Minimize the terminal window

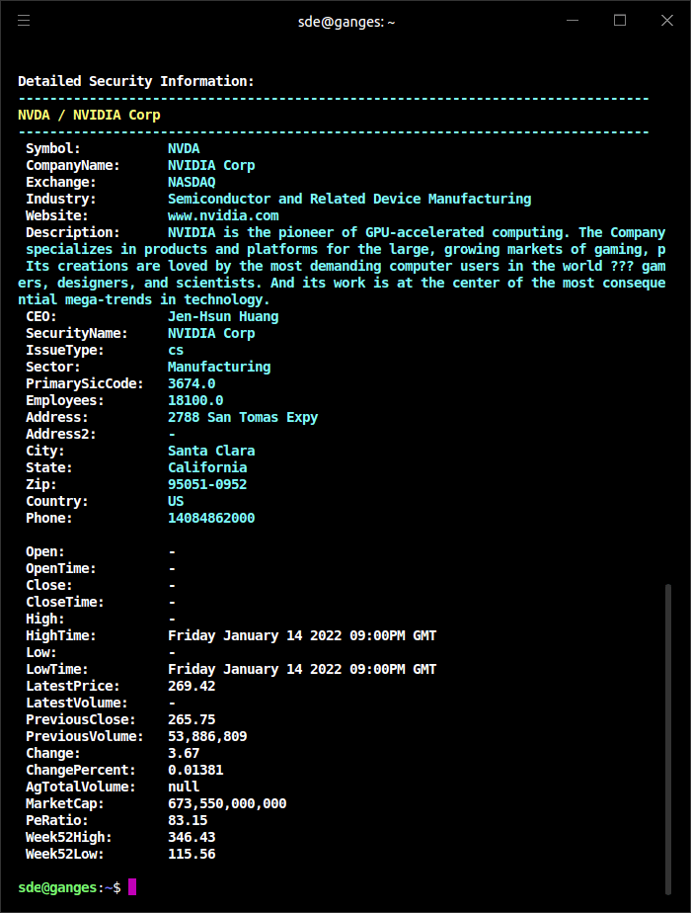coord(573,21)
